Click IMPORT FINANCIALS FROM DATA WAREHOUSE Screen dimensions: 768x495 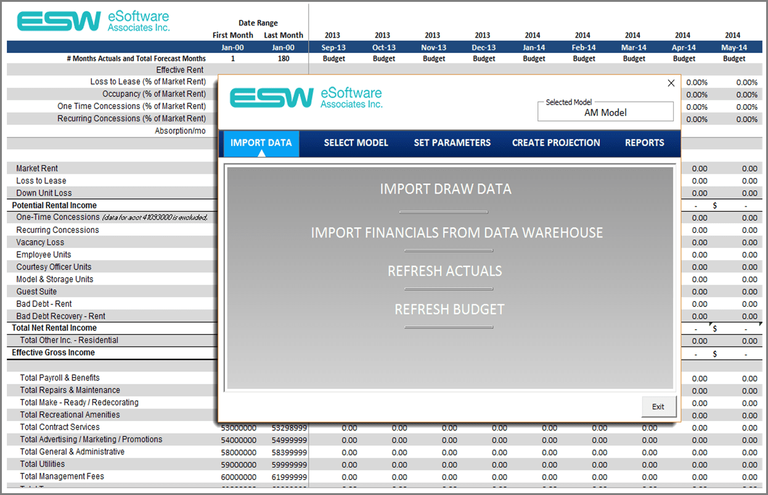point(457,233)
